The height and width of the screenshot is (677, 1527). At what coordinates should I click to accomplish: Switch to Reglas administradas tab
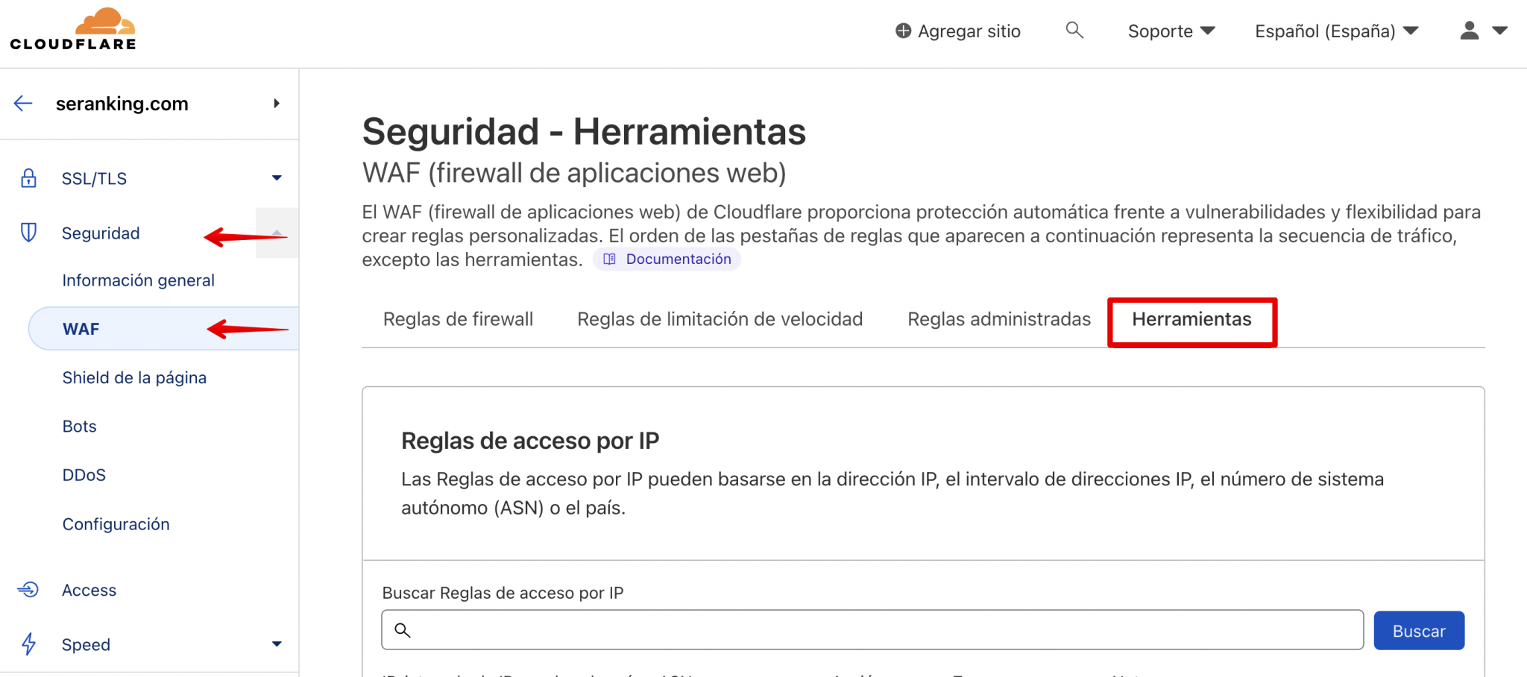(999, 319)
